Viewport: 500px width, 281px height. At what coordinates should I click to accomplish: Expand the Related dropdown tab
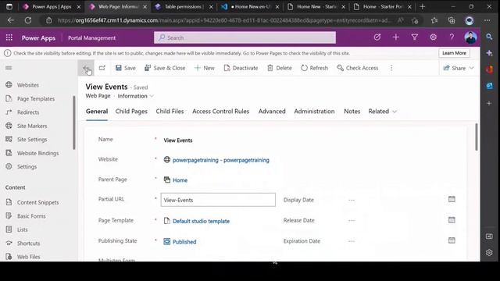382,111
